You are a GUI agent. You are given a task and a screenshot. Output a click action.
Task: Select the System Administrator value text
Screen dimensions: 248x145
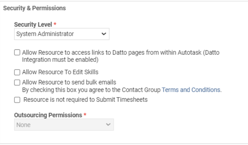(x=45, y=34)
